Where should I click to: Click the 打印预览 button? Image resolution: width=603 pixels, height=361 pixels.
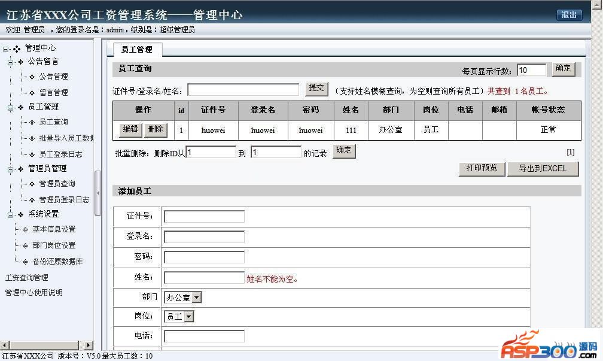click(482, 169)
